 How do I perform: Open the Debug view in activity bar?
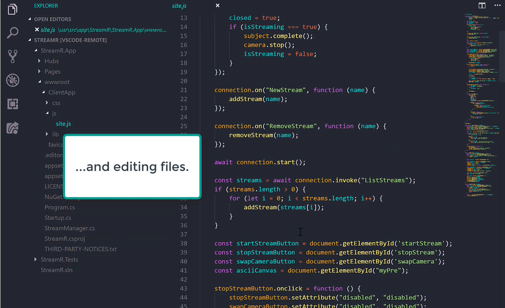pyautogui.click(x=13, y=80)
